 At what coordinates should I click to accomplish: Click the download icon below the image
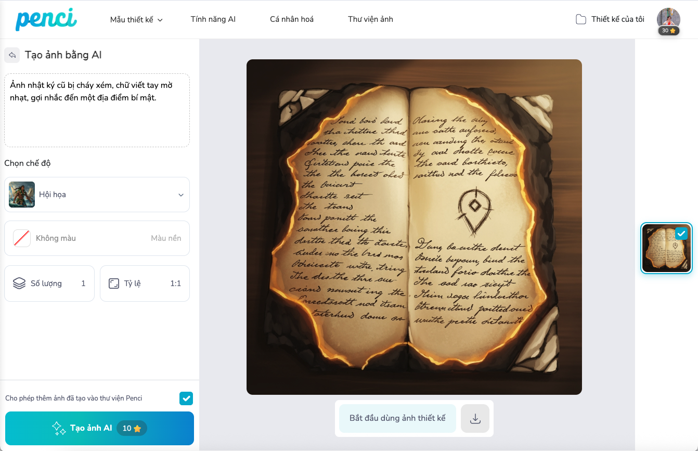coord(475,418)
